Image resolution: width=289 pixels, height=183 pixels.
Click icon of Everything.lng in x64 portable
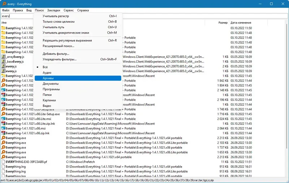coord(3,167)
